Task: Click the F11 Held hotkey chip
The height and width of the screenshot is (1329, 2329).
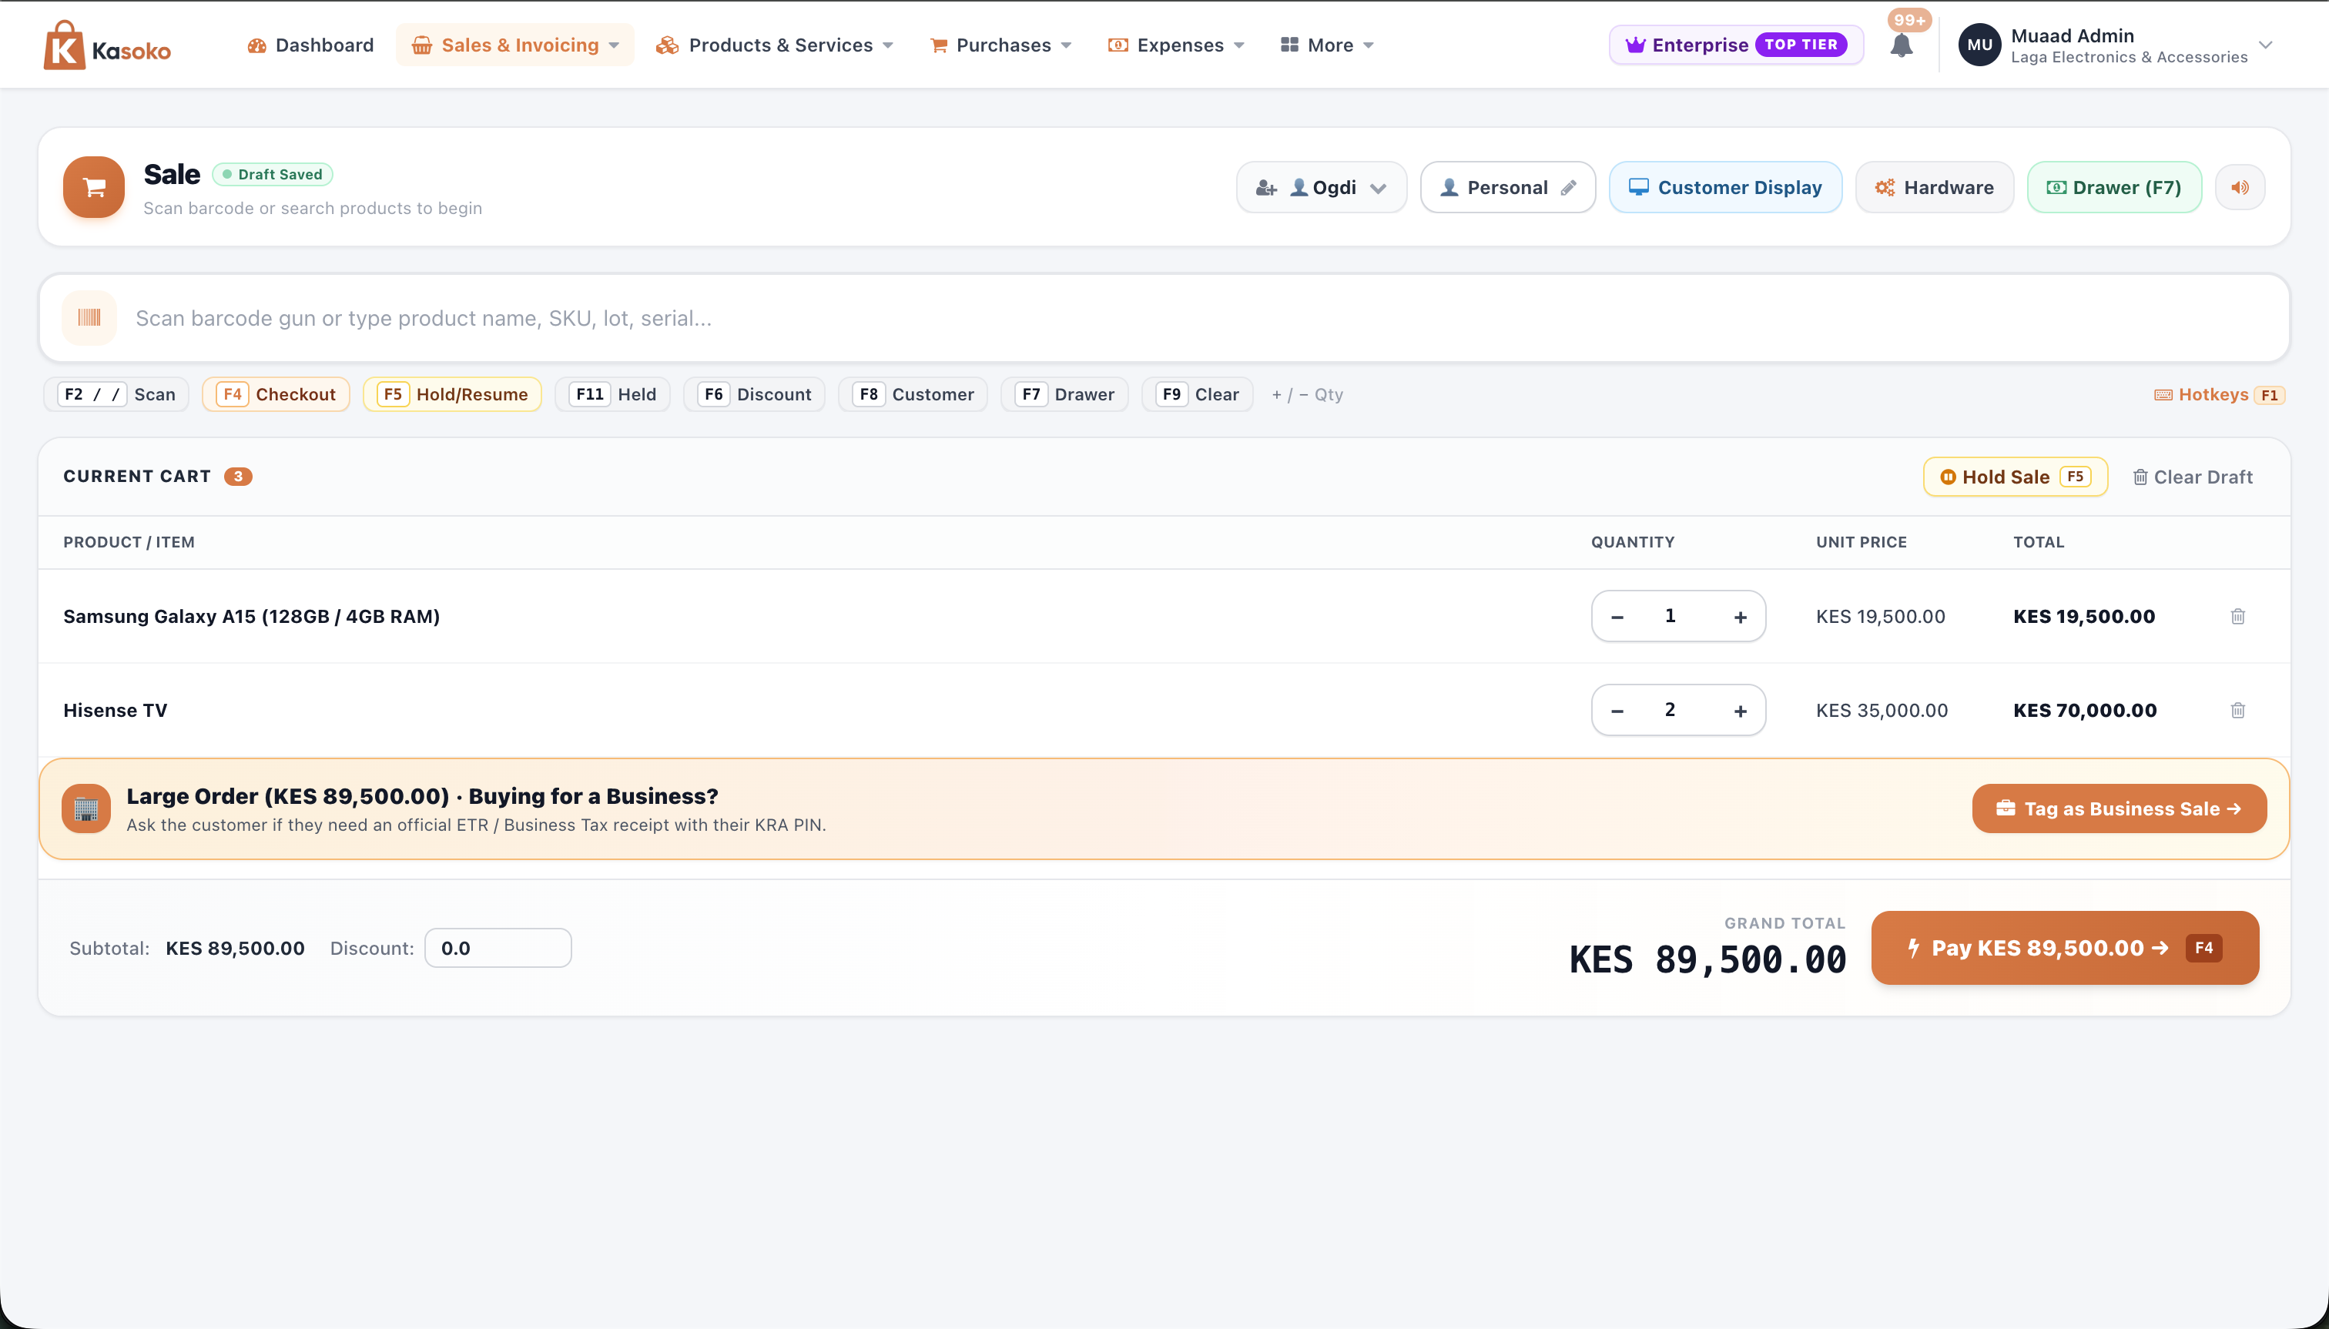Action: (x=612, y=394)
